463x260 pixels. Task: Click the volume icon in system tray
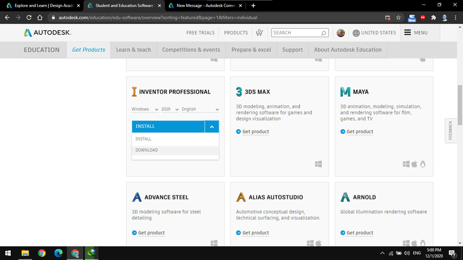[x=407, y=253]
